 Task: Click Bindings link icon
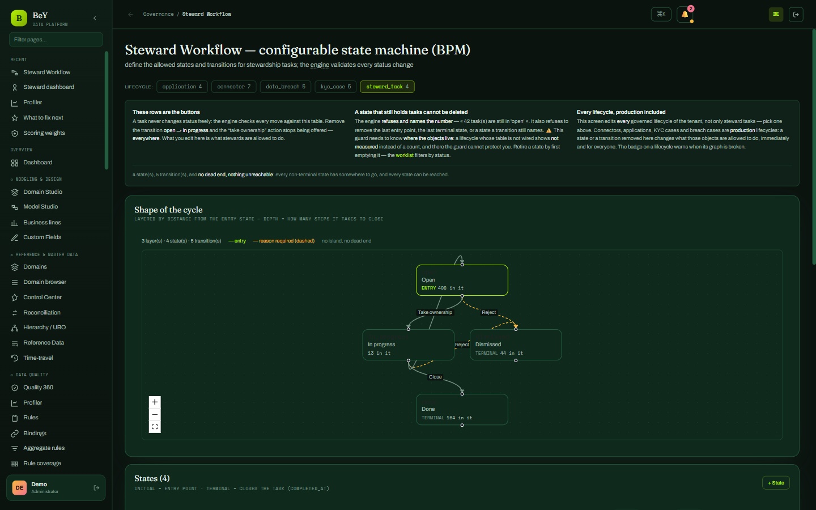pyautogui.click(x=15, y=433)
